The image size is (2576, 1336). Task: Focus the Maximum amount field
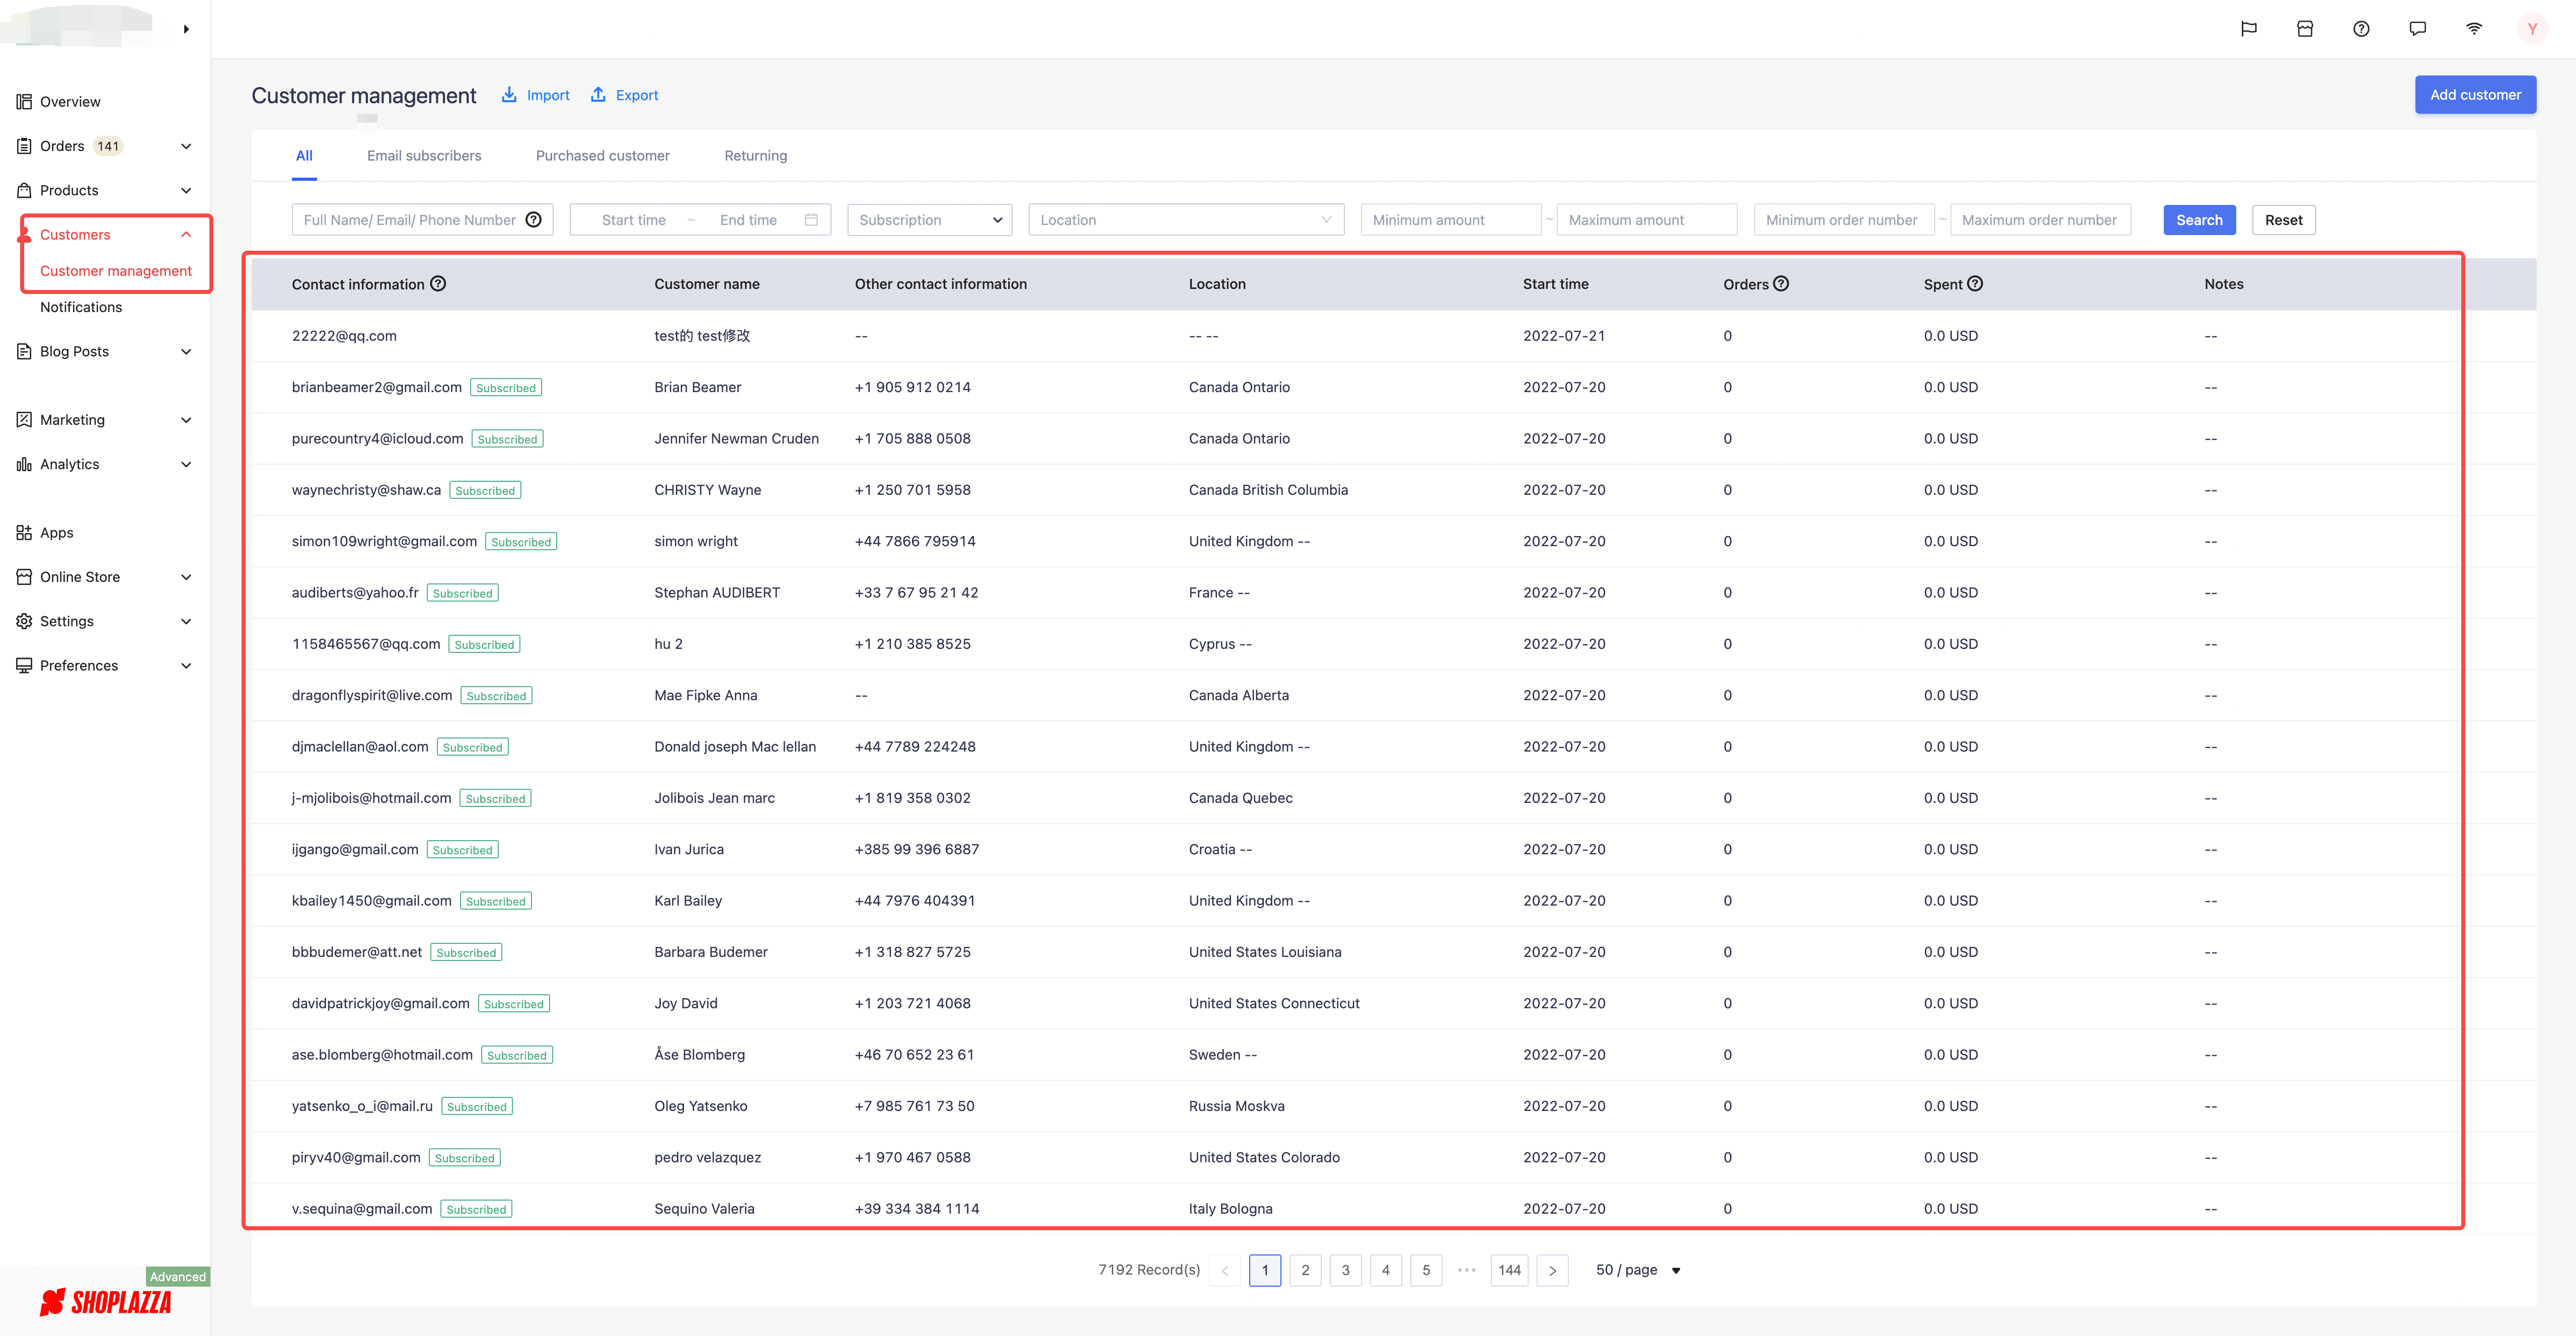pyautogui.click(x=1647, y=220)
